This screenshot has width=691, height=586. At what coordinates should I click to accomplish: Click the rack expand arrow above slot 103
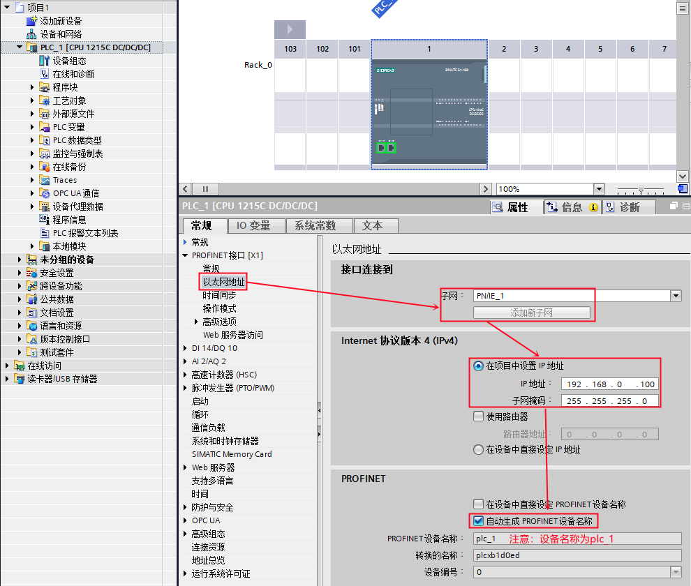(x=290, y=29)
